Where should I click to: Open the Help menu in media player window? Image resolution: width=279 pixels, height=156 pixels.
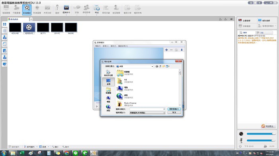coord(123,46)
